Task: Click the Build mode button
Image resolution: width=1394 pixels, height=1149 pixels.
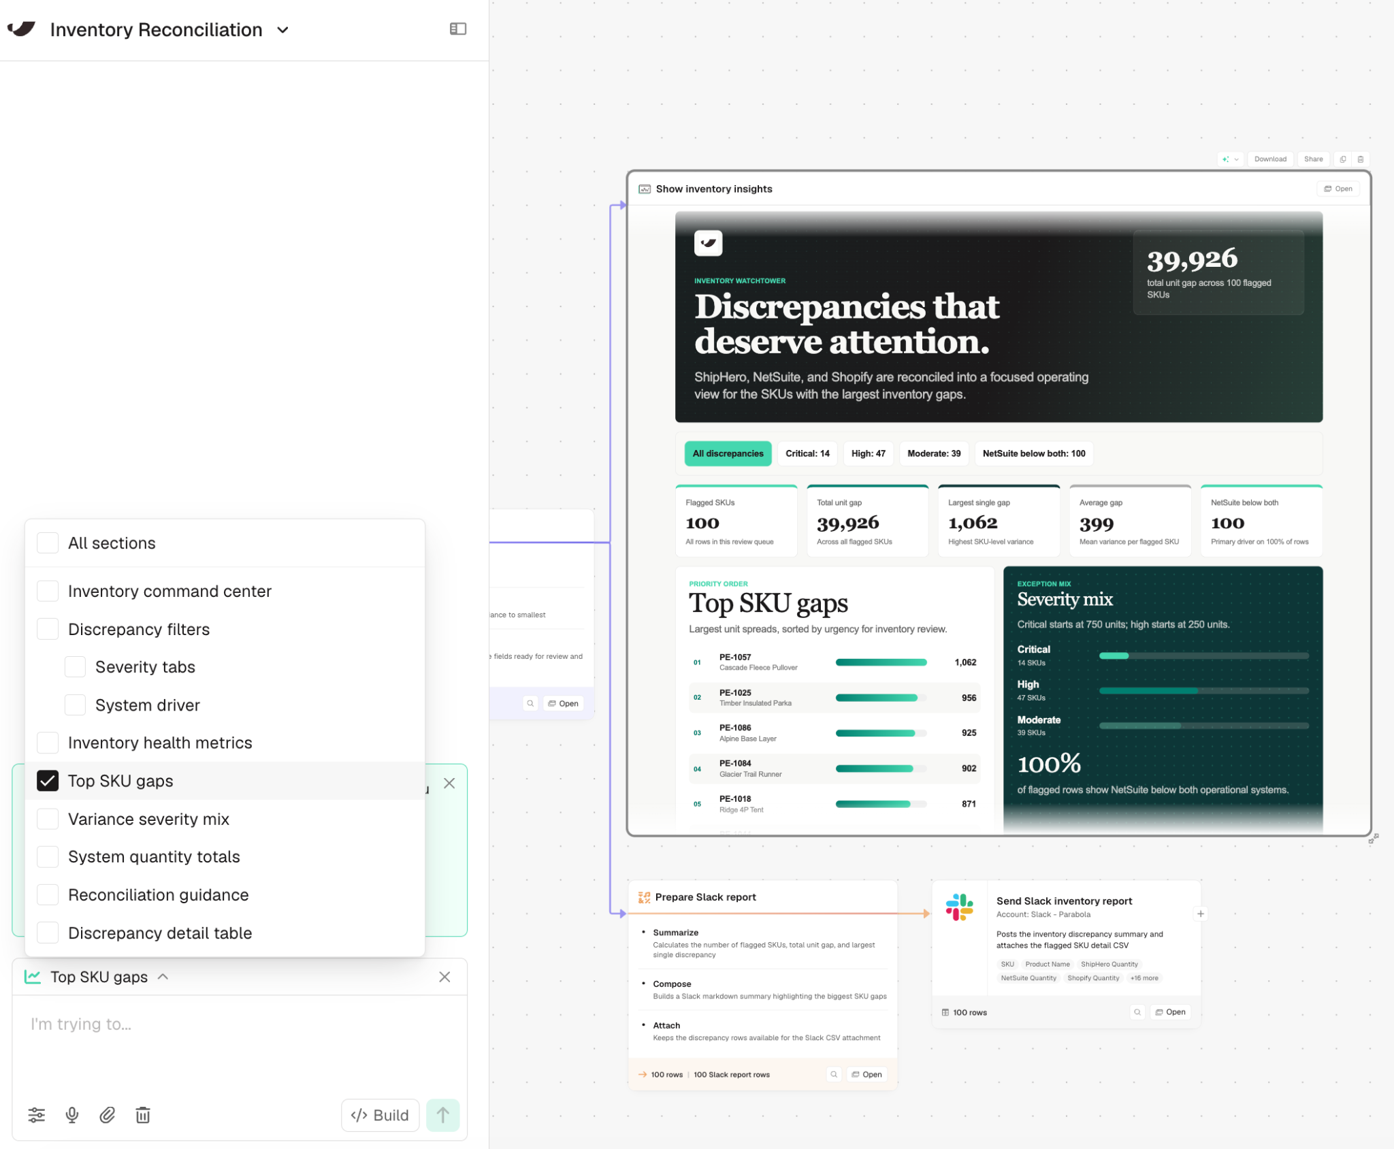Action: (x=380, y=1115)
